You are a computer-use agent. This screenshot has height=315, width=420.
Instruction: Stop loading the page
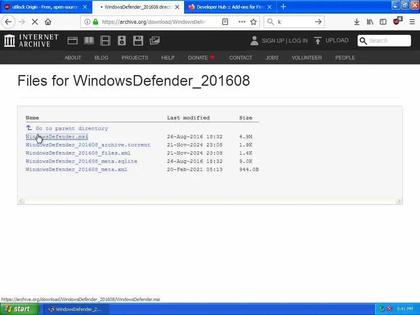pos(35,22)
